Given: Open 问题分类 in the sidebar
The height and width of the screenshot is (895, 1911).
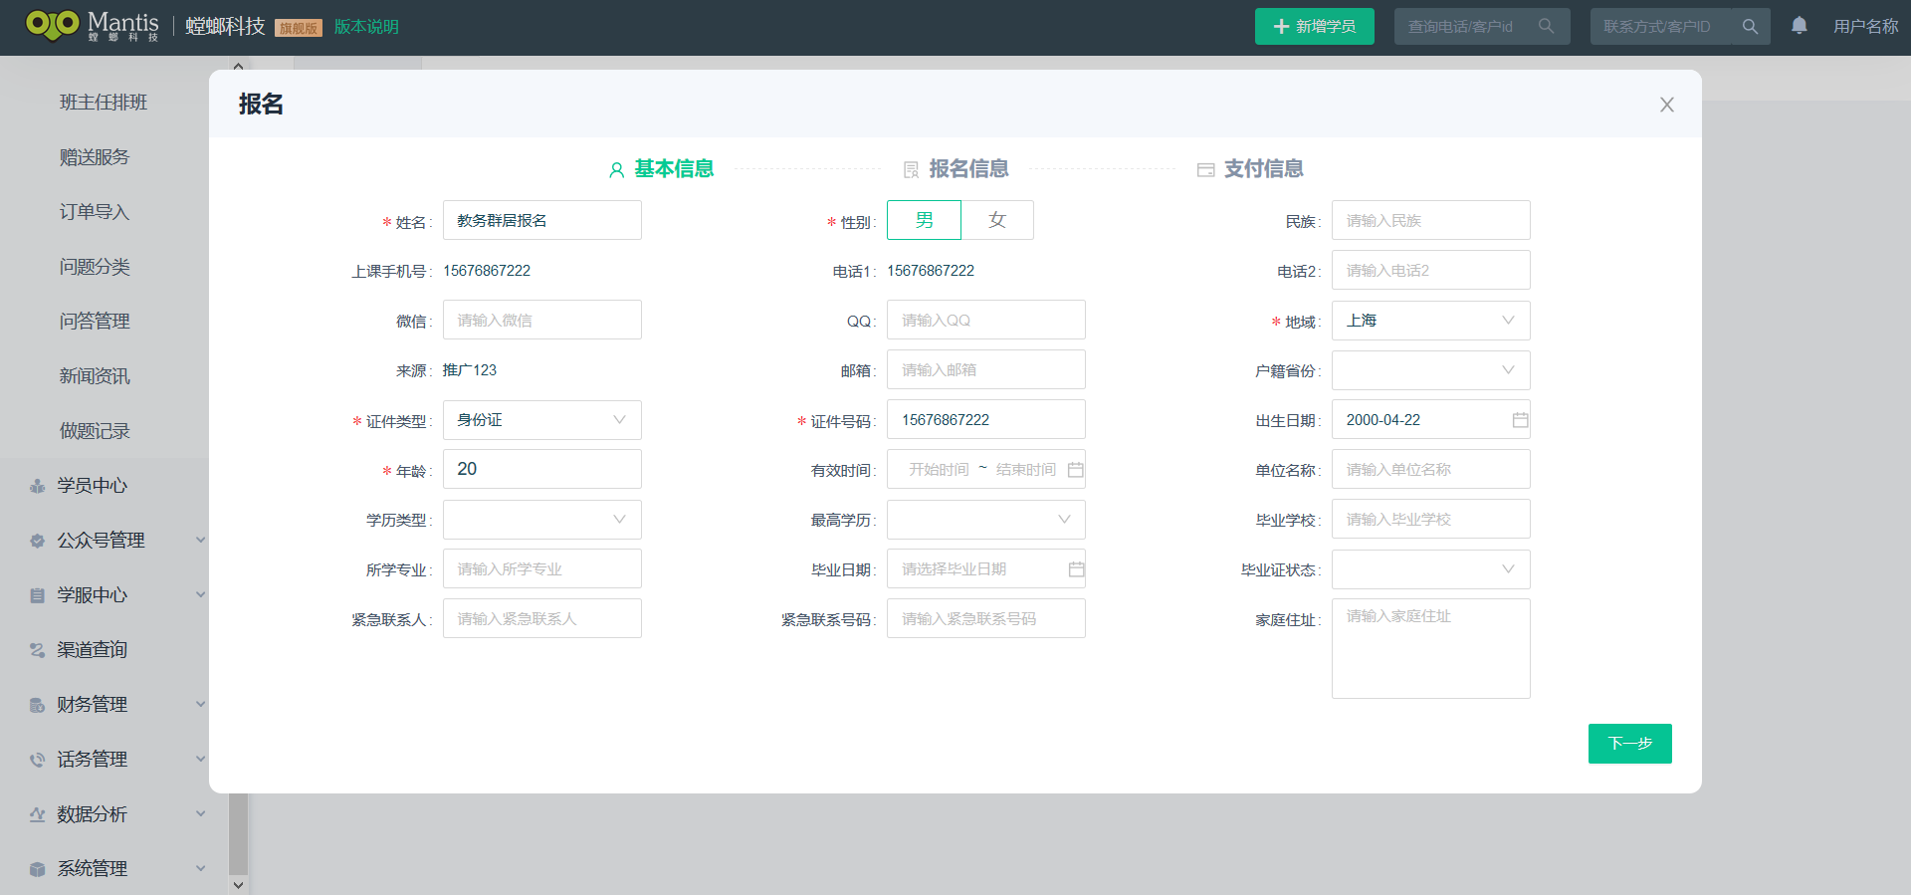Looking at the screenshot, I should tap(95, 267).
